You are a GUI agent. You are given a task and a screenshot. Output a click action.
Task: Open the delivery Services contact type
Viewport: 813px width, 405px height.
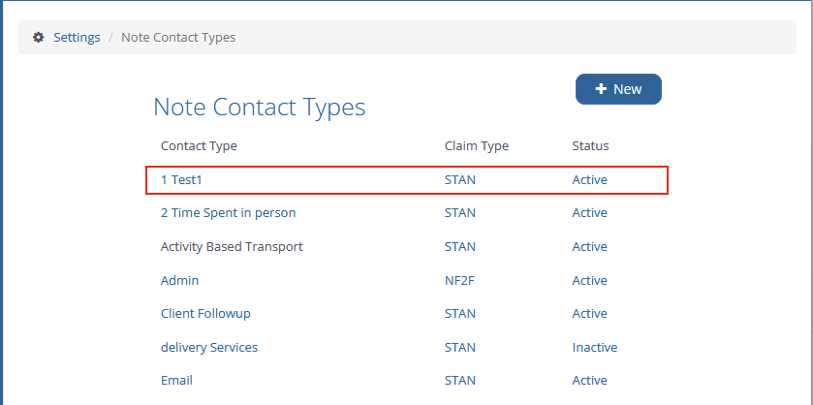click(x=209, y=347)
